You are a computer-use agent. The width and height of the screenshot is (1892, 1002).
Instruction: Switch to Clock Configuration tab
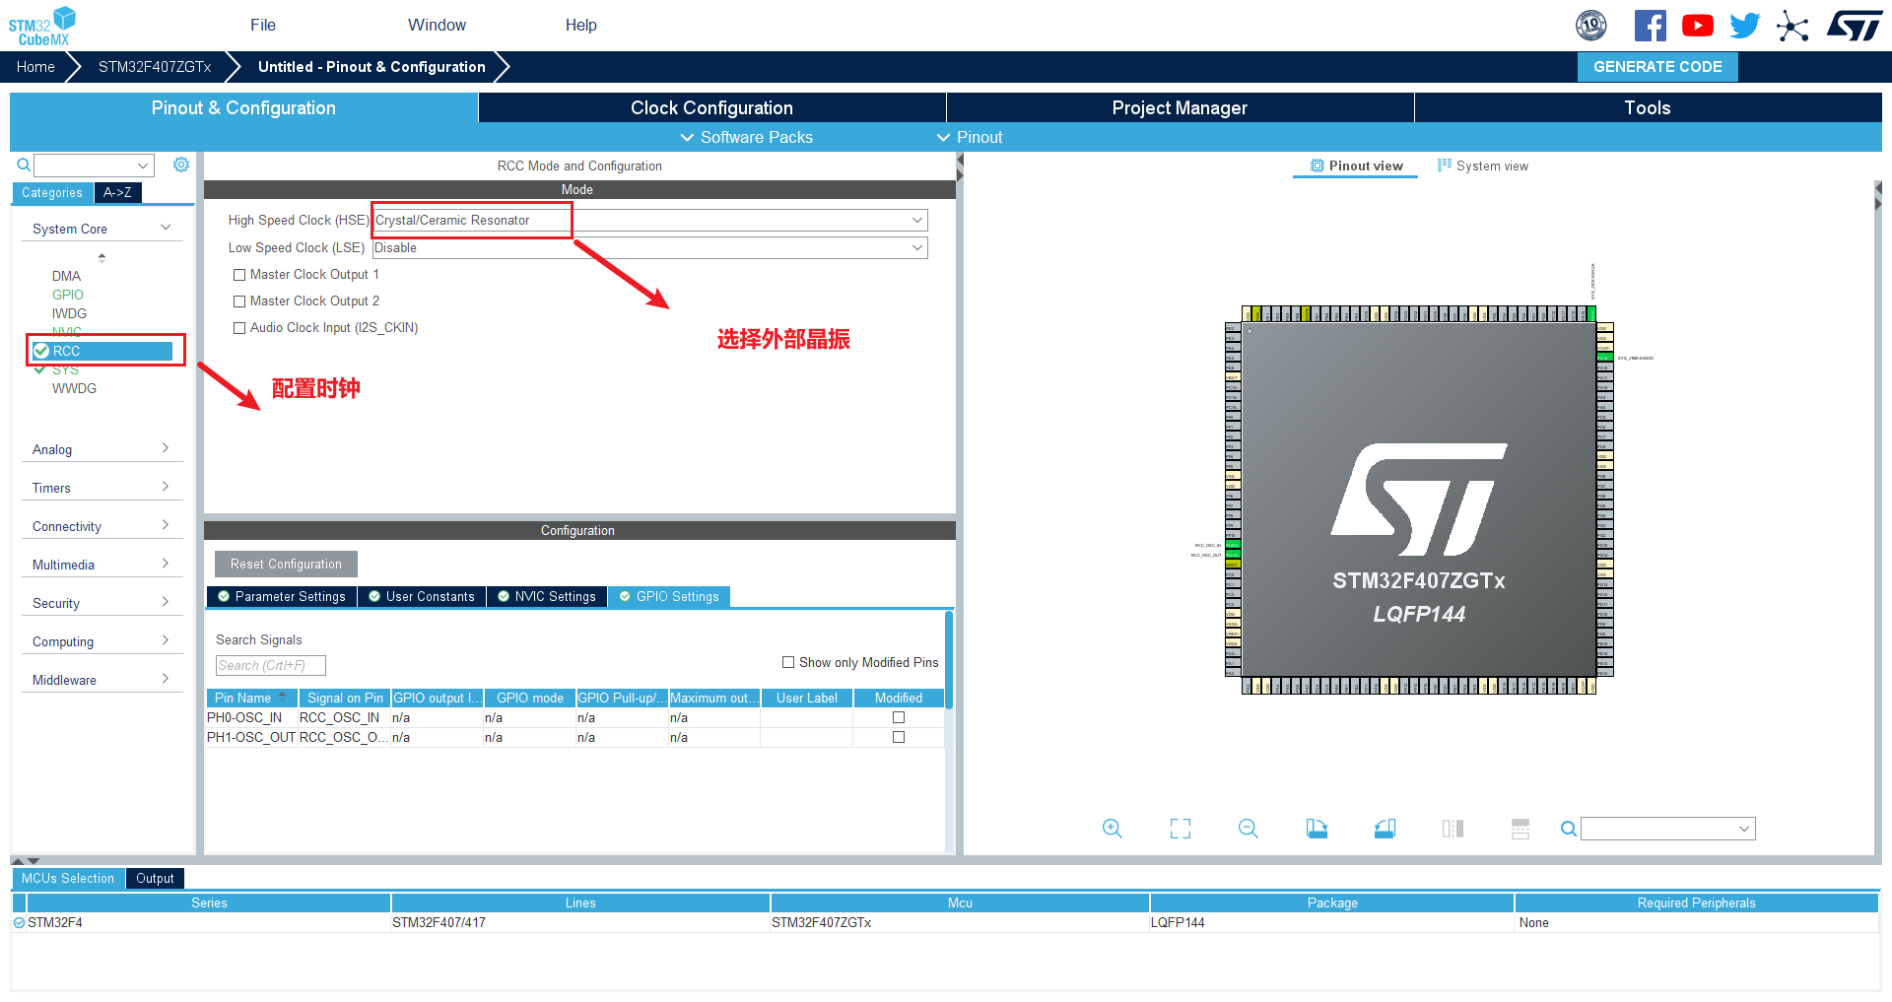pyautogui.click(x=711, y=108)
